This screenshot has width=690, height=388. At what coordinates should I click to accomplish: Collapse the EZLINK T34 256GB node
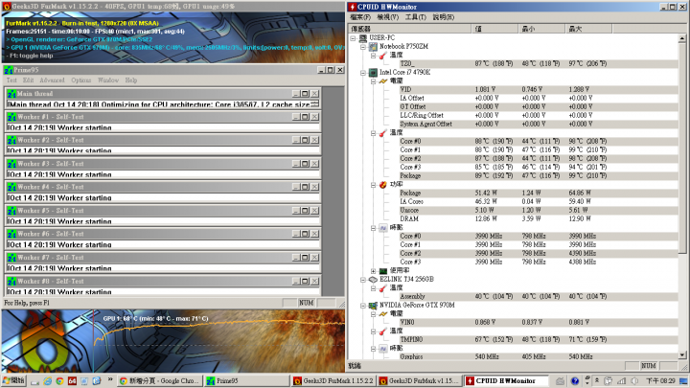tap(363, 280)
